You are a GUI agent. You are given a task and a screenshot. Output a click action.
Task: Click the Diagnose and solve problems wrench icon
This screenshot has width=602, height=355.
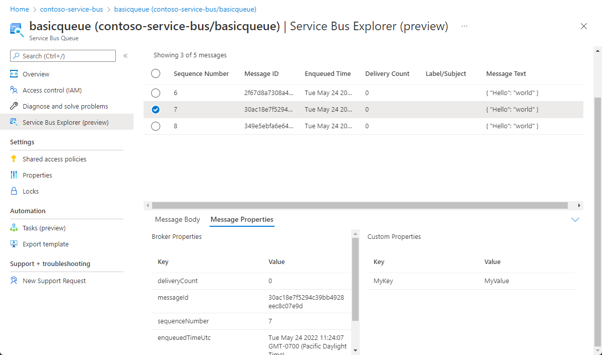pos(14,107)
